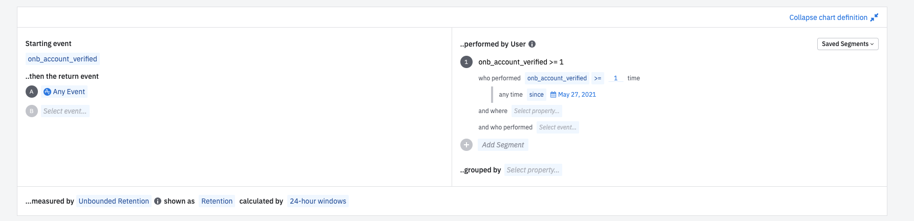Image resolution: width=914 pixels, height=221 pixels.
Task: Change the >= comparison operator
Action: (598, 78)
